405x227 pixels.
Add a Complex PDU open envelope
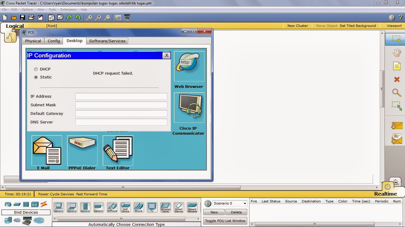(397, 139)
